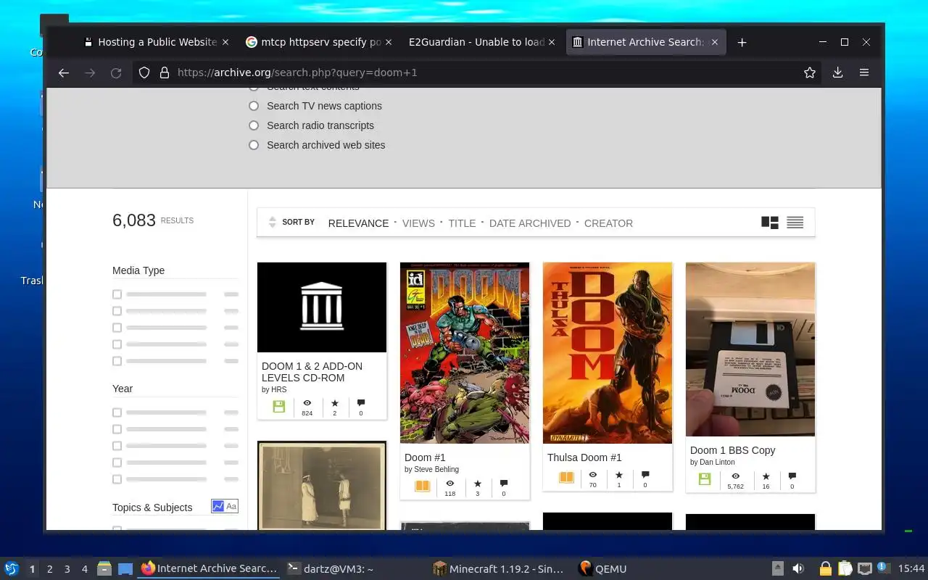Click software floppy icon under DOOM 1 & 2 ADD-ON
This screenshot has width=928, height=580.
279,407
